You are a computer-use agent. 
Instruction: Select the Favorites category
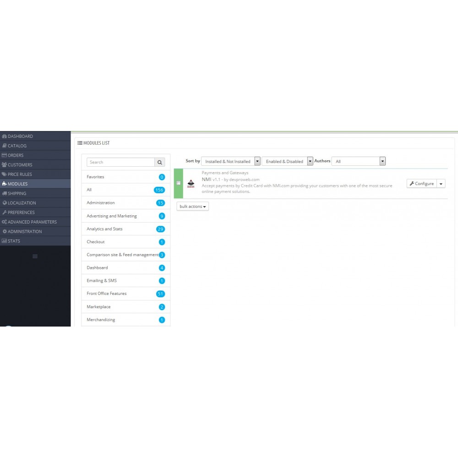click(126, 177)
